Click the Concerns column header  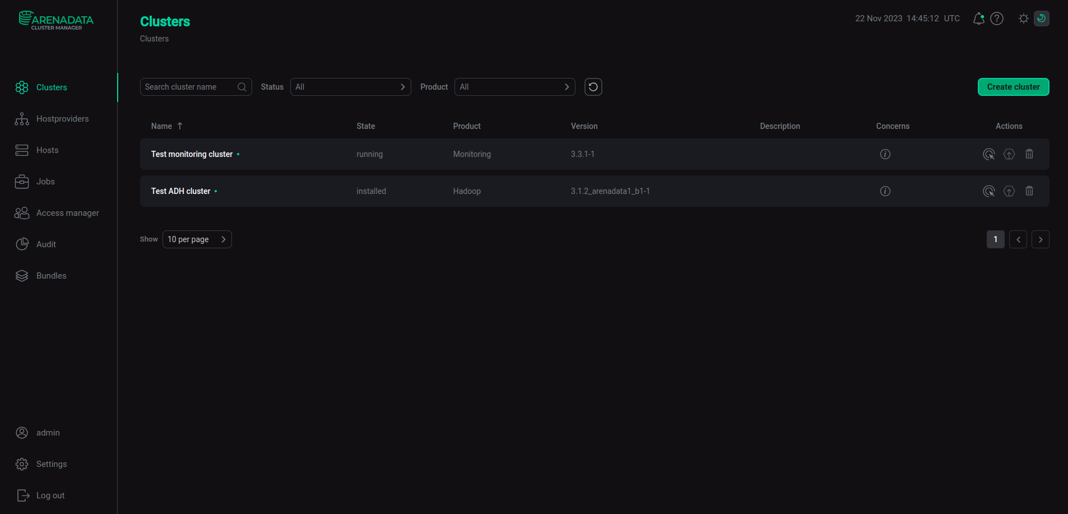[893, 126]
